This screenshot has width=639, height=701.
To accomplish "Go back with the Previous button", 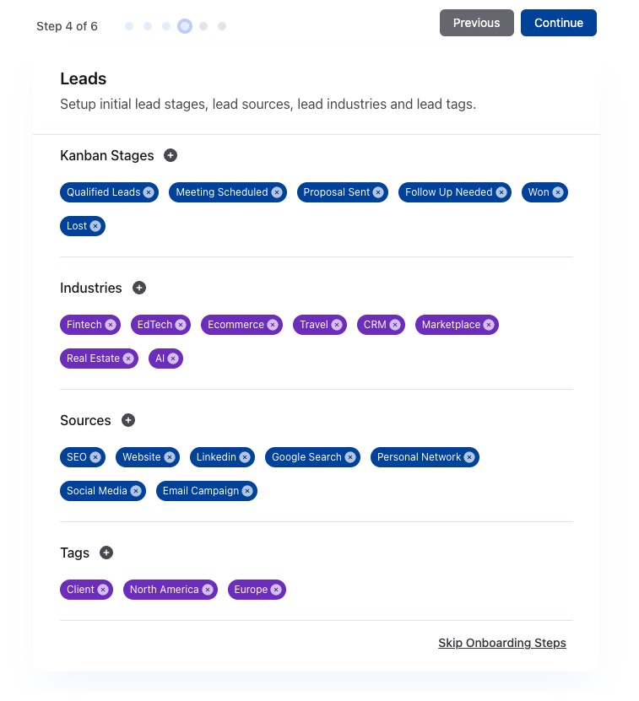I will point(476,23).
